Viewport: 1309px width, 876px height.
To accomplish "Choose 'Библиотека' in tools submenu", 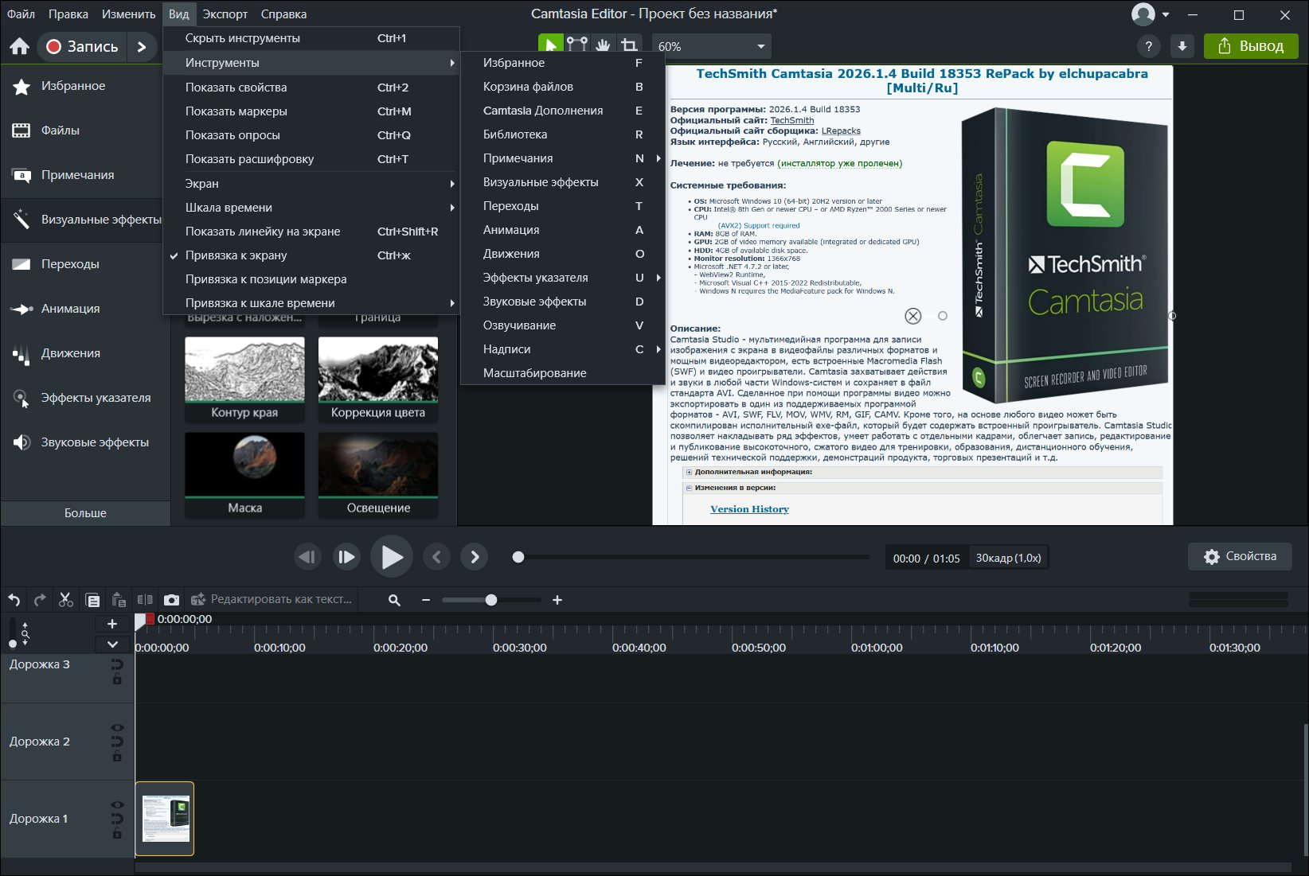I will 563,134.
